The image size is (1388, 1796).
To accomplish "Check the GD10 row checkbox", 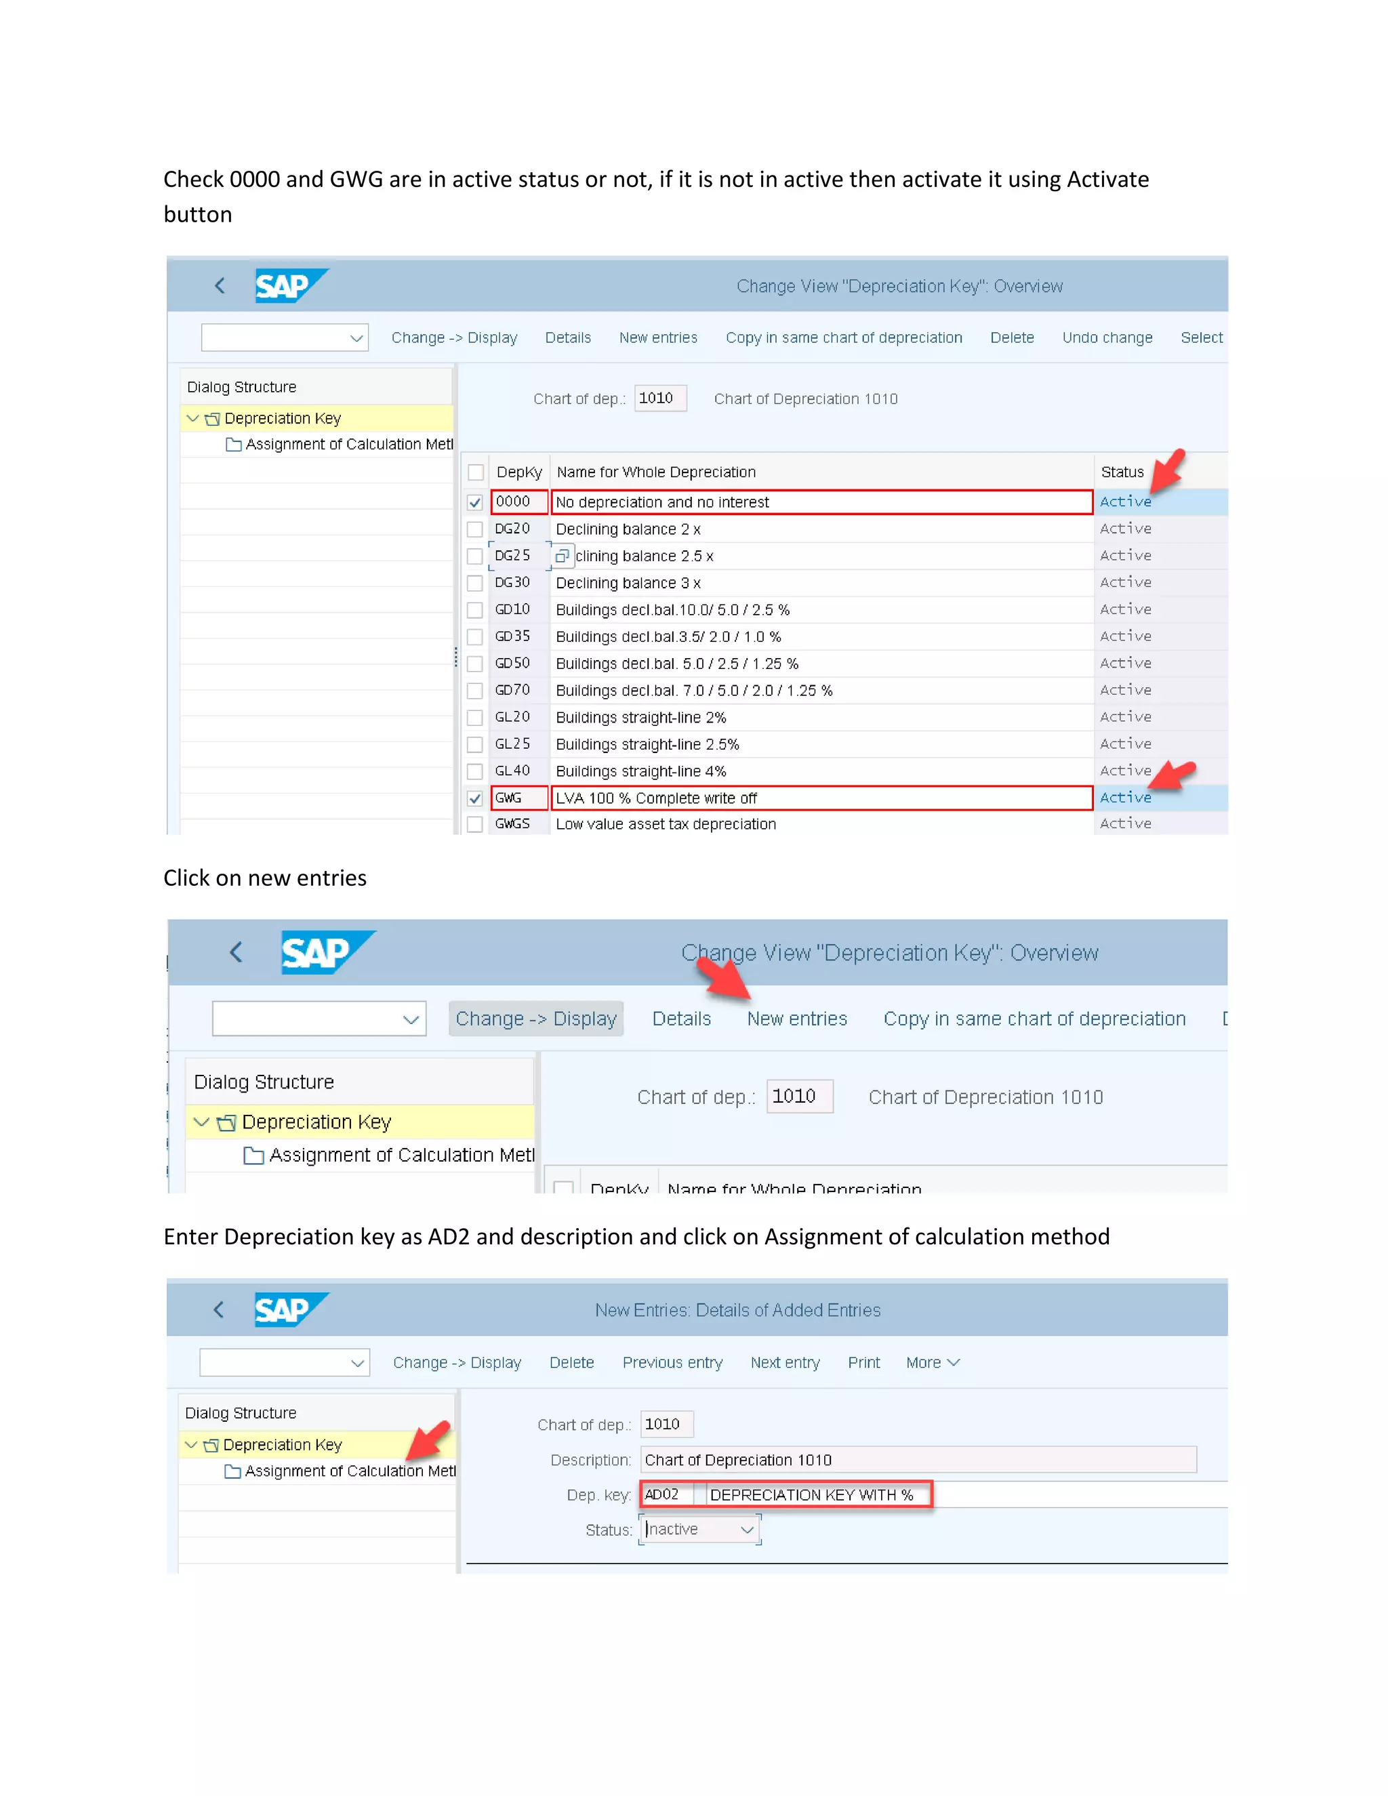I will (x=474, y=610).
